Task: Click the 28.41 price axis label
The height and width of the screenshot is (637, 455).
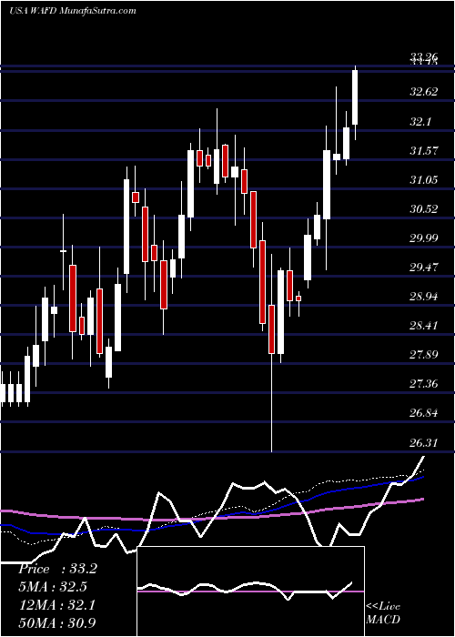Action: pos(424,326)
